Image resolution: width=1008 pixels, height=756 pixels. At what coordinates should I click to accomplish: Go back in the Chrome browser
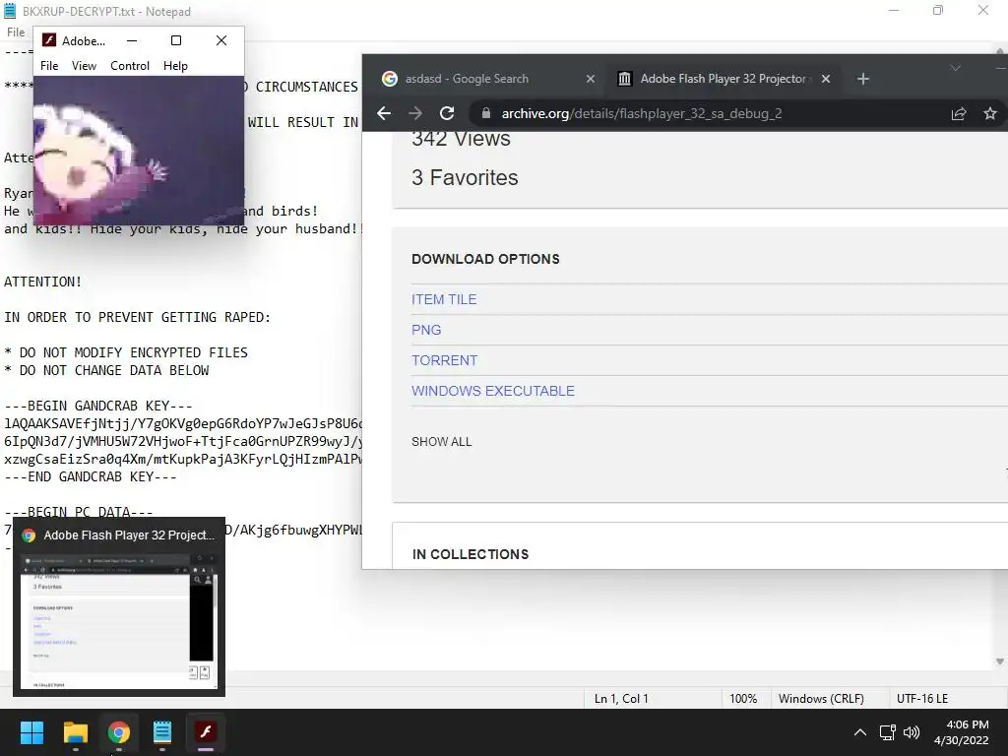pos(384,113)
